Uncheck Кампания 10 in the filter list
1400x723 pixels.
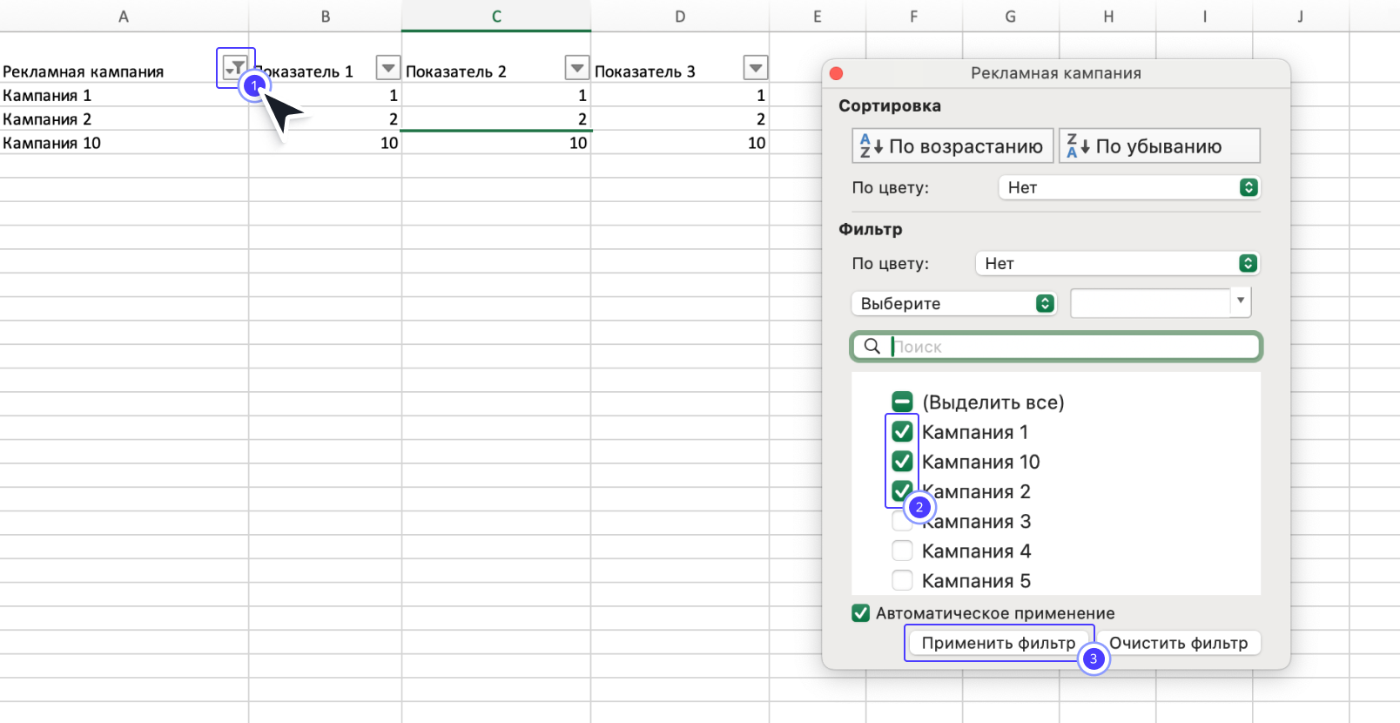(x=902, y=461)
